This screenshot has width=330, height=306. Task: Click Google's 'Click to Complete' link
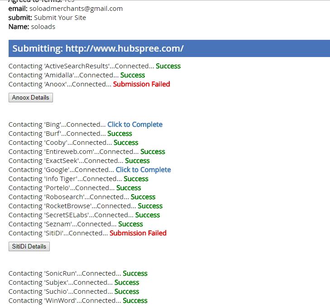(143, 170)
